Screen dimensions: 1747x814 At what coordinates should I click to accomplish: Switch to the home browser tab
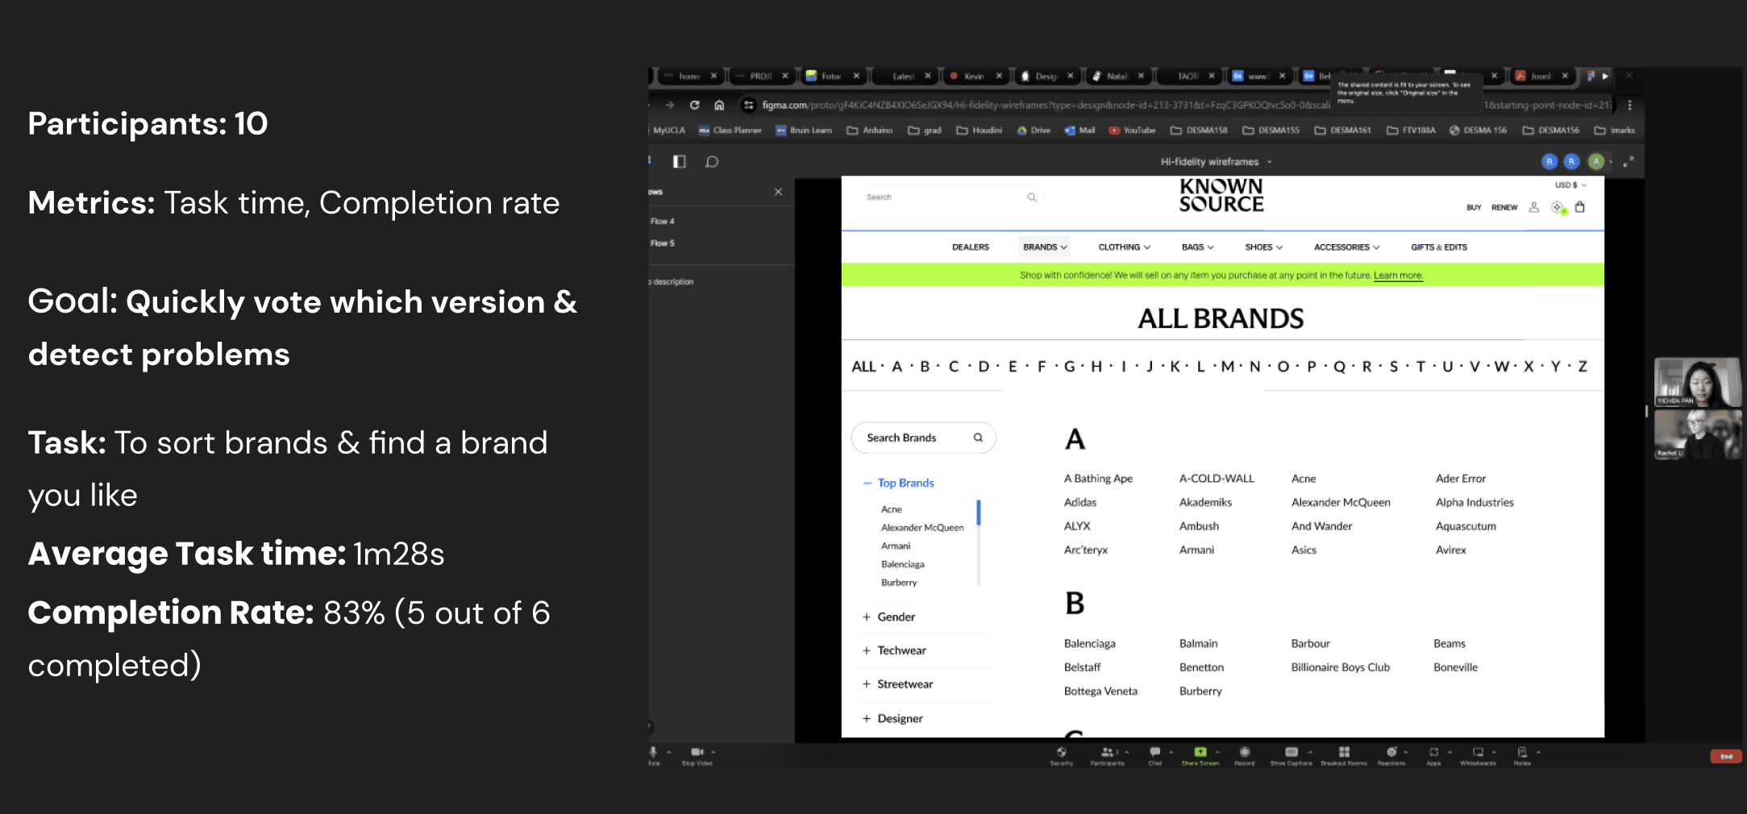click(690, 76)
